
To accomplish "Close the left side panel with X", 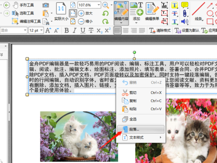I will pyautogui.click(x=6, y=46).
